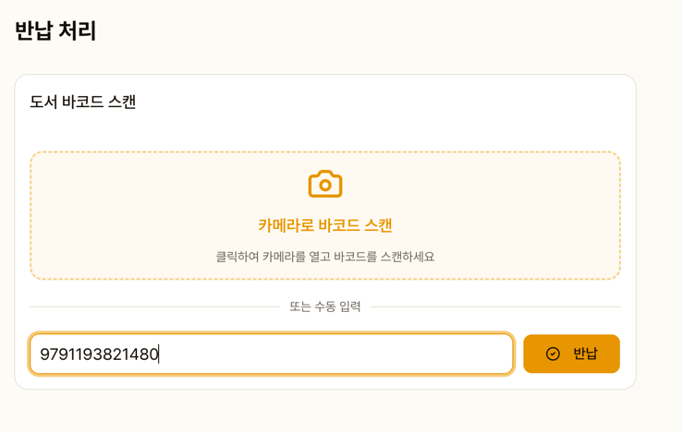
Task: Click the check-circle icon on 반납 button
Action: tap(553, 354)
